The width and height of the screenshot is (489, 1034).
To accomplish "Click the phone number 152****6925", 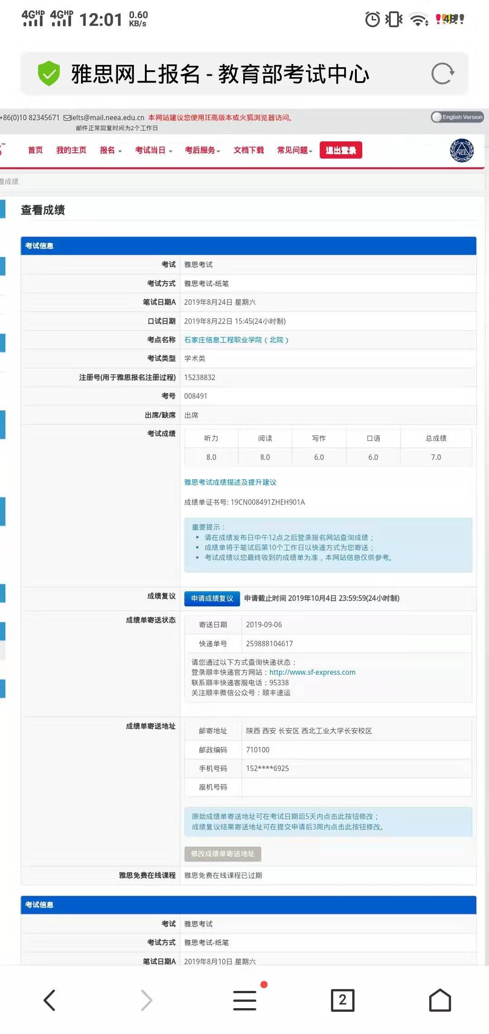I will [268, 769].
